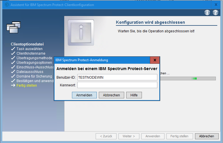Click the IBM Spectrum Protect title bar icon
The width and height of the screenshot is (223, 143).
point(7,5)
